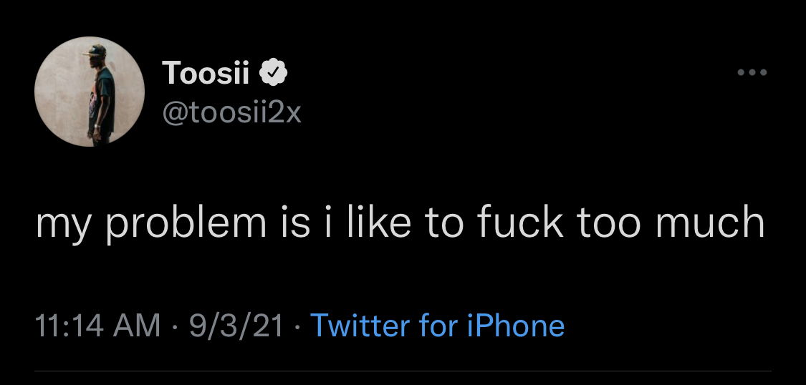Open the @toosii2x handle profile link
Screen dimensions: 806x385
click(231, 113)
